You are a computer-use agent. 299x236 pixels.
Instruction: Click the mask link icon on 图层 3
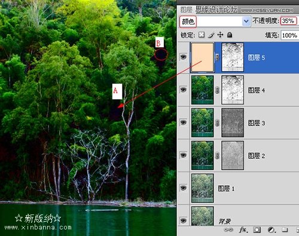pyautogui.click(x=217, y=122)
